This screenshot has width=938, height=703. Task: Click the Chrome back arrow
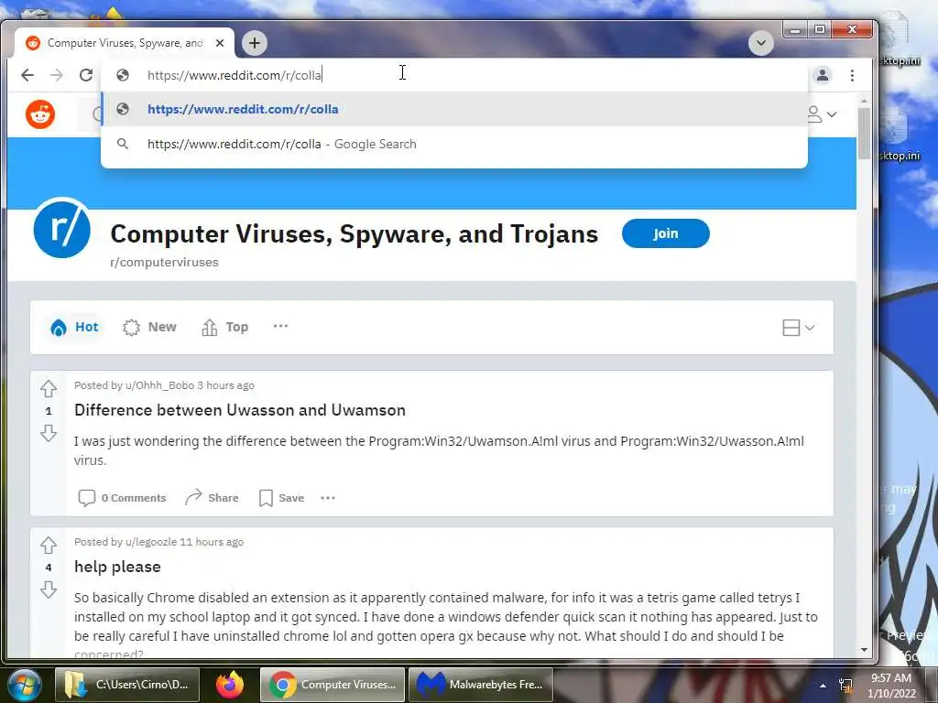[27, 75]
